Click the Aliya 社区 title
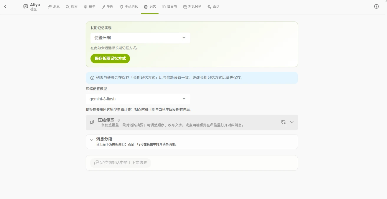Screen dimensions: 387x199 tap(35, 7)
